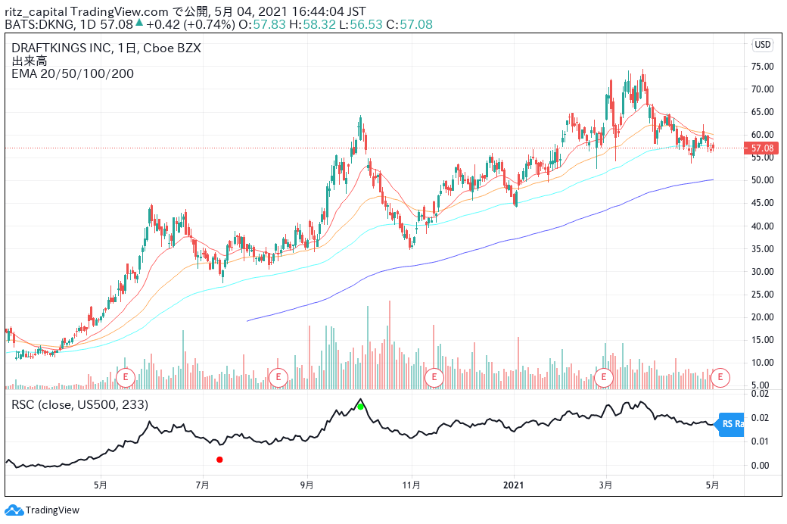Click the 30.00 price axis label

(763, 272)
